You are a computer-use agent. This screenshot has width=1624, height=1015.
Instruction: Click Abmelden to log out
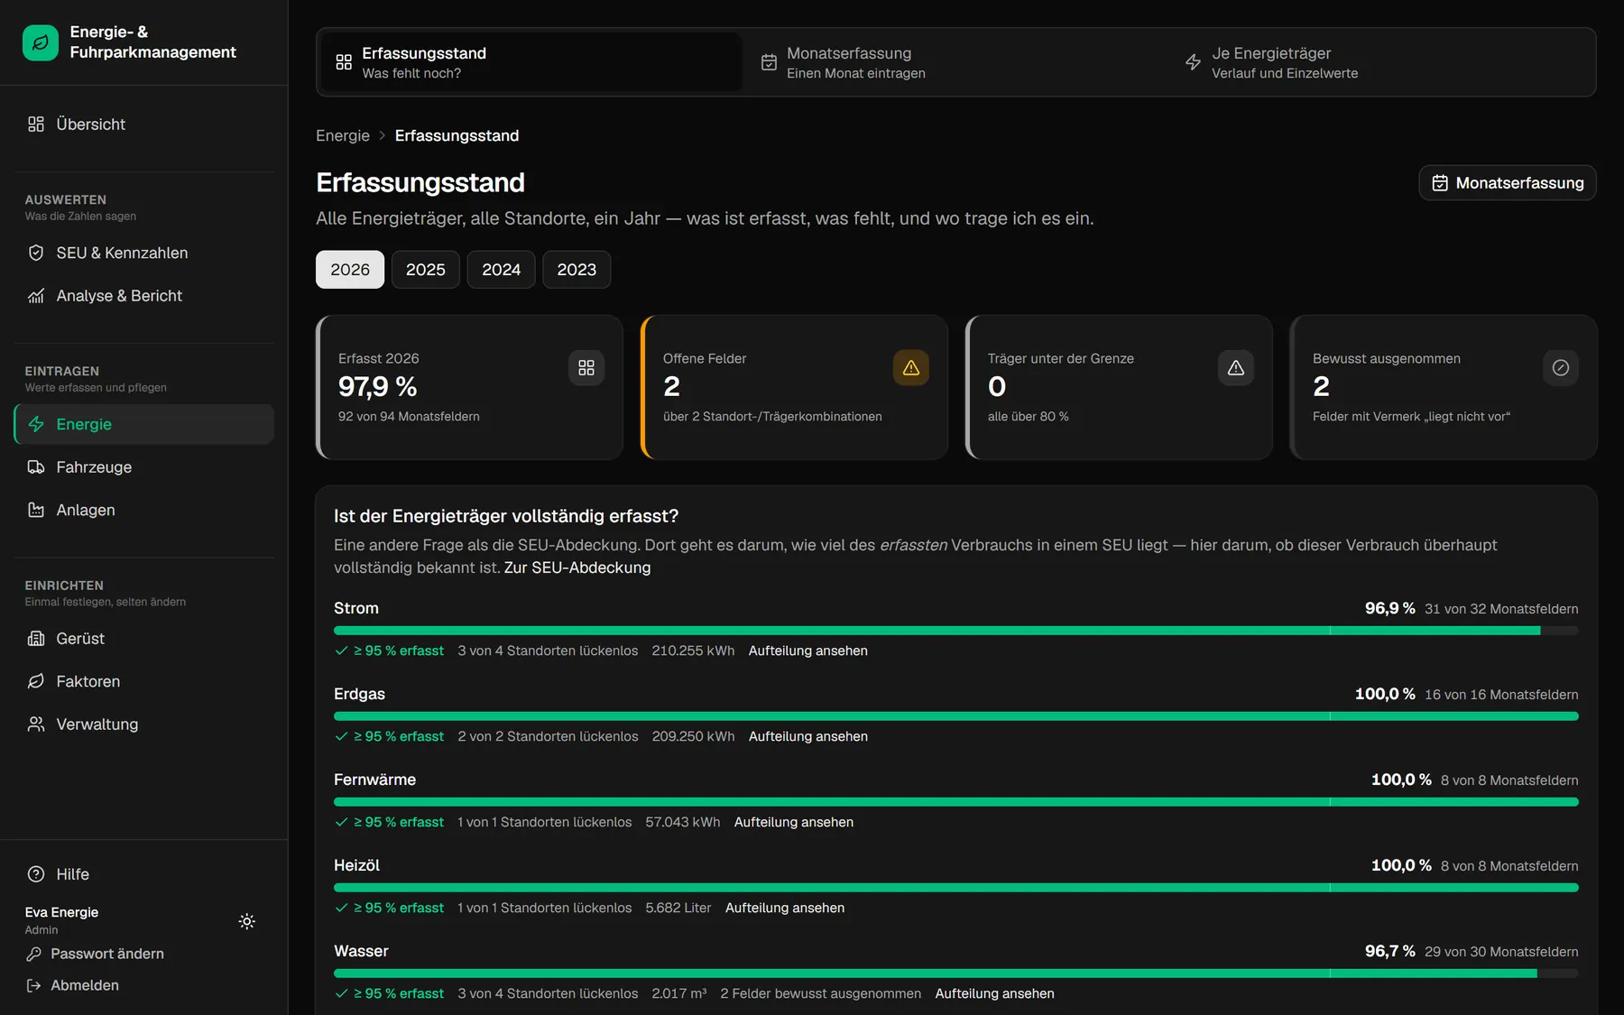tap(73, 985)
